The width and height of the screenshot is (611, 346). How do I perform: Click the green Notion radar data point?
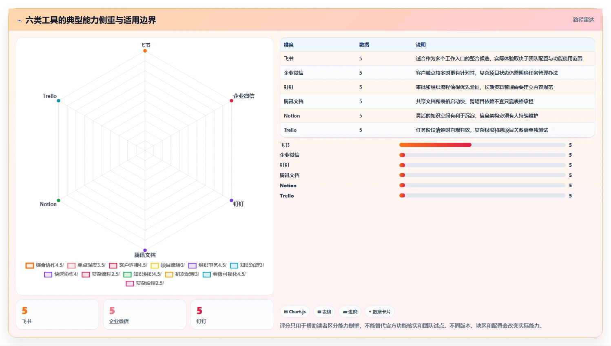[x=58, y=200]
